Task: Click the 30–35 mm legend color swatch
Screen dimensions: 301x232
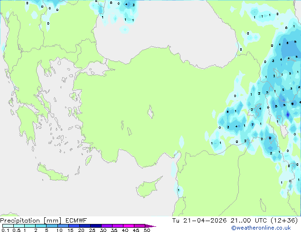Action: tap(106, 226)
